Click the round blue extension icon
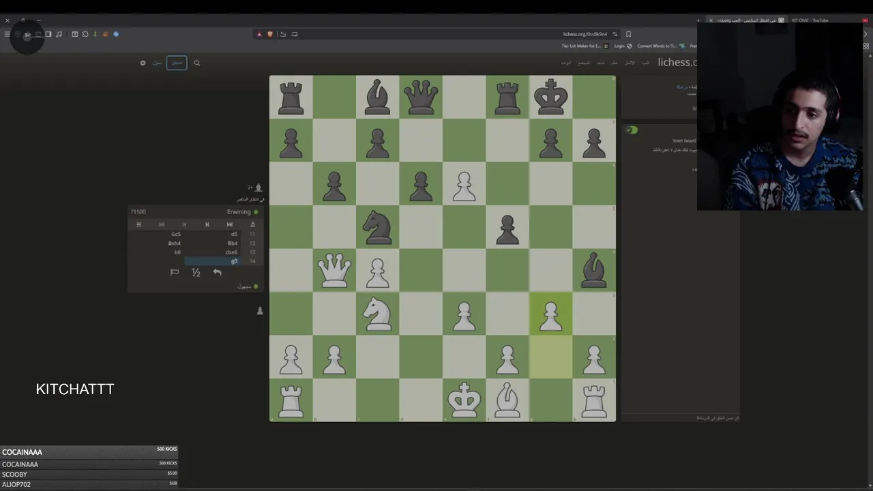The image size is (873, 491). [116, 34]
